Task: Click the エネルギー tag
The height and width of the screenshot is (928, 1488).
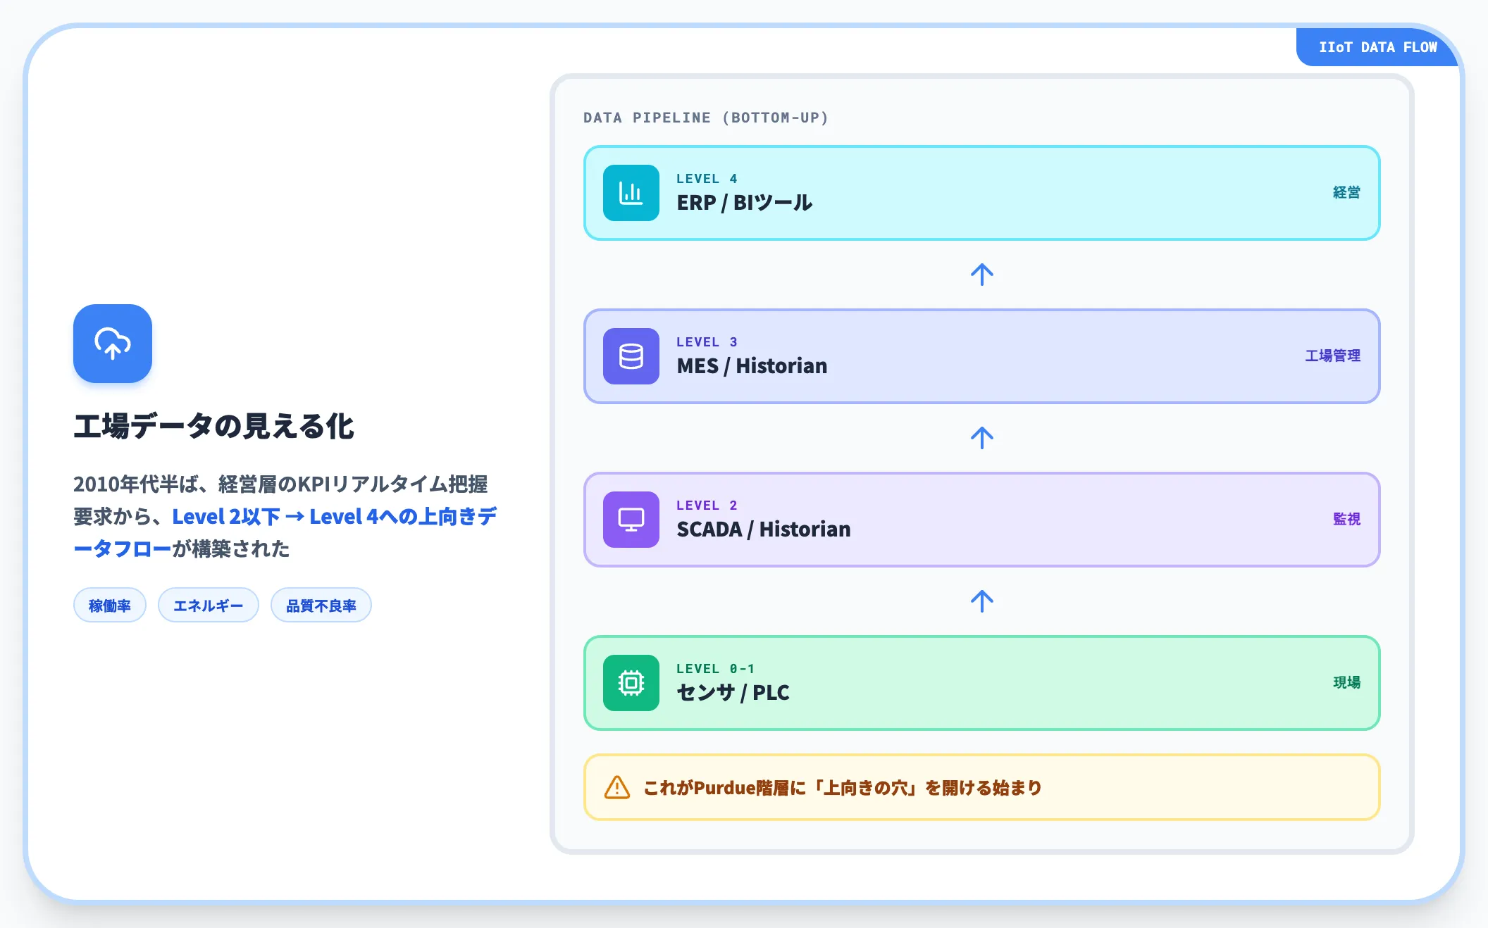Action: click(209, 606)
